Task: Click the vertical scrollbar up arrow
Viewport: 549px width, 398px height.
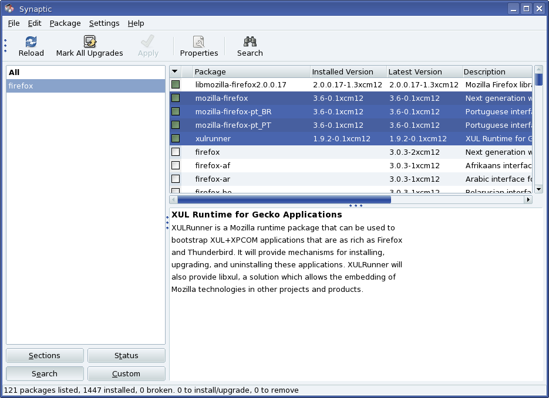Action: 539,69
